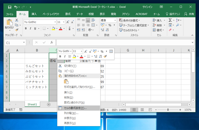Click the paste option icon in context menu
This screenshot has width=199, height=130.
point(66,81)
